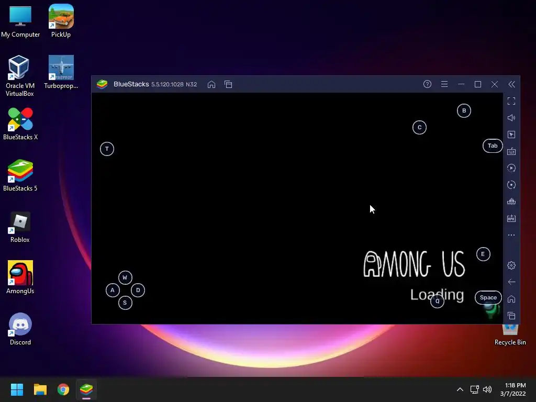Open Windows Start menu
This screenshot has height=402, width=536.
point(17,389)
